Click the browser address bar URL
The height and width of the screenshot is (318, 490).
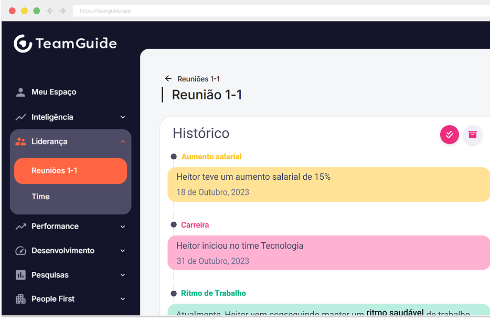tap(105, 11)
